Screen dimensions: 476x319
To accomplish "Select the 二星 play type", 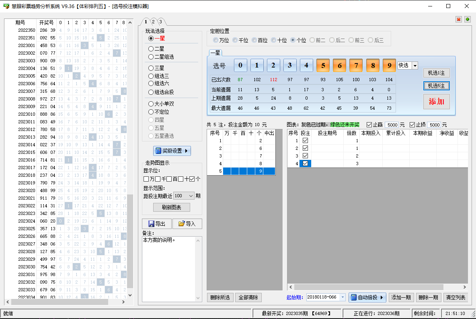I will click(156, 49).
